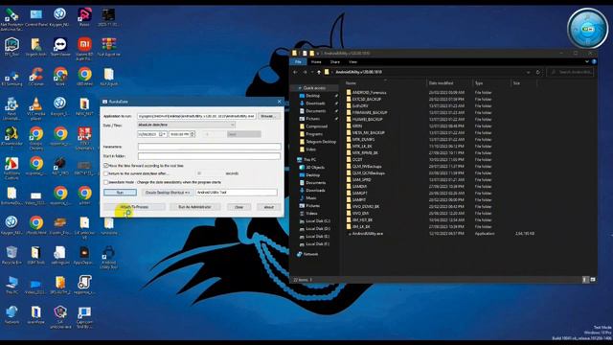
Task: Click Attach To Process button
Action: (134, 207)
